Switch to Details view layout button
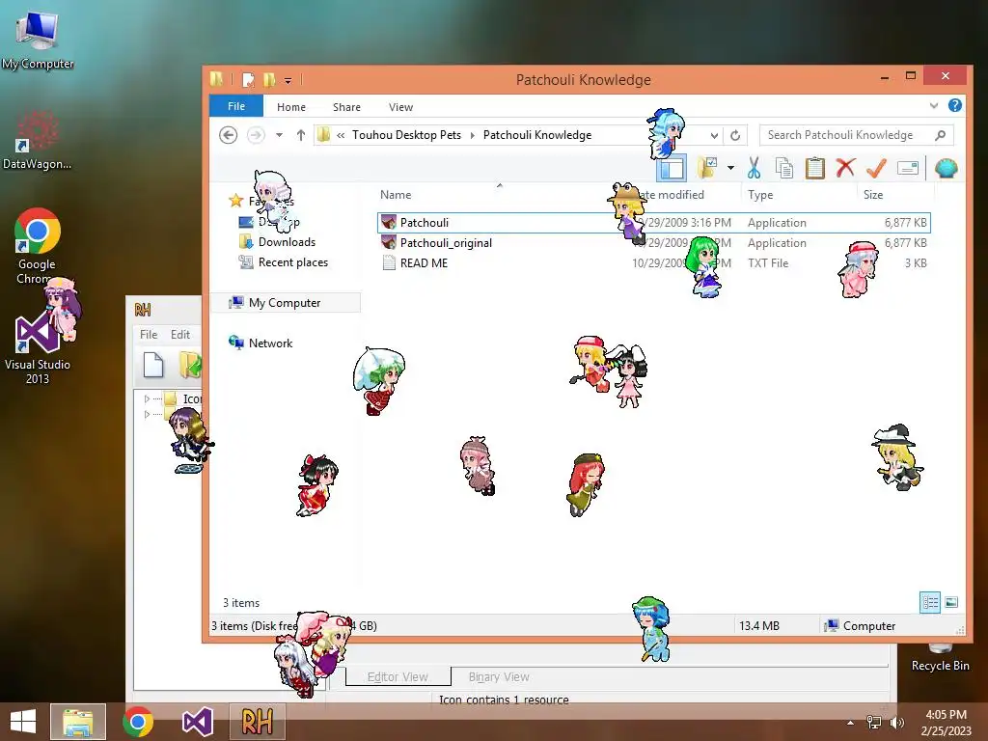 point(930,602)
